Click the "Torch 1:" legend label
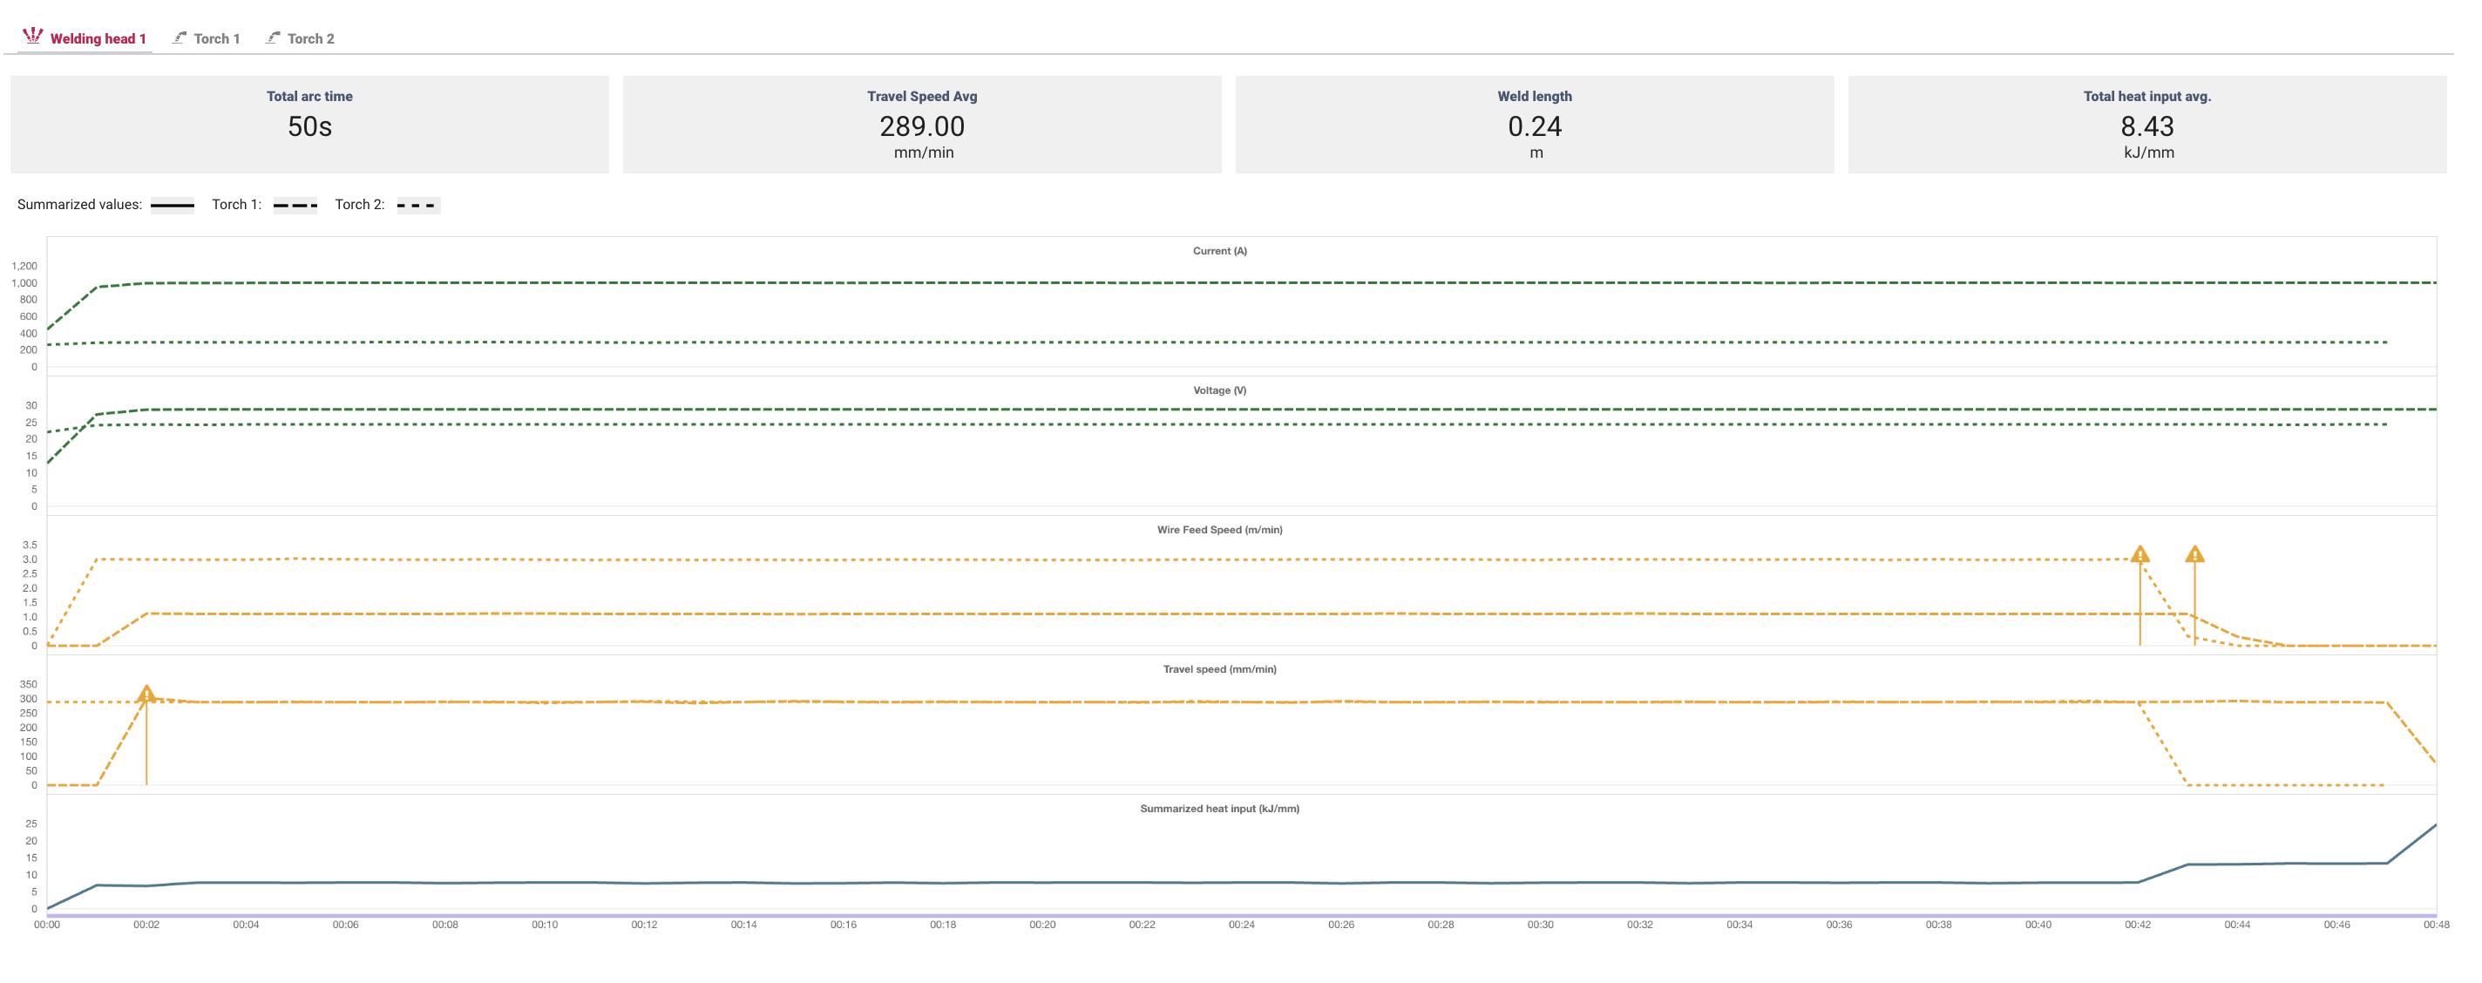This screenshot has height=983, width=2482. coord(237,204)
